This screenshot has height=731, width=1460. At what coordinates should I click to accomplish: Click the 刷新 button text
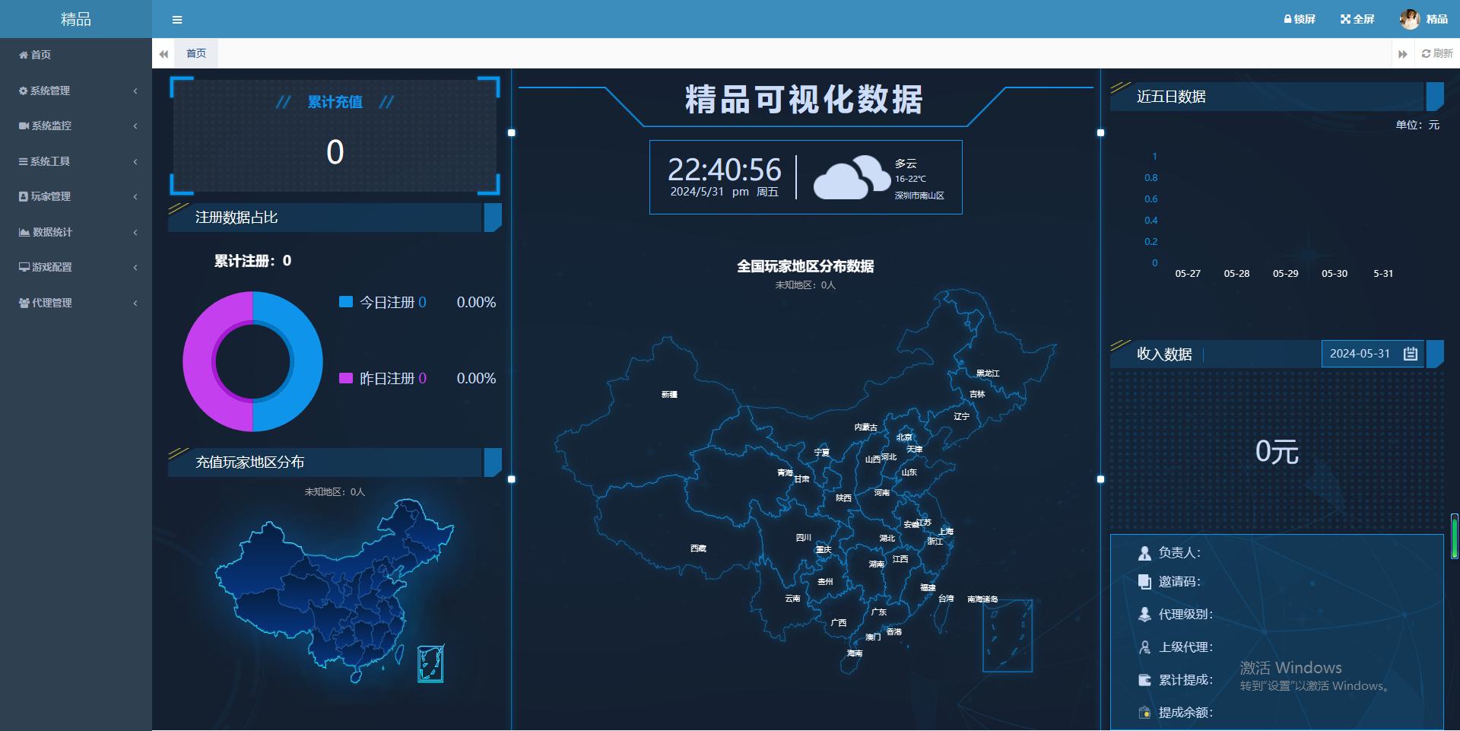coord(1443,53)
